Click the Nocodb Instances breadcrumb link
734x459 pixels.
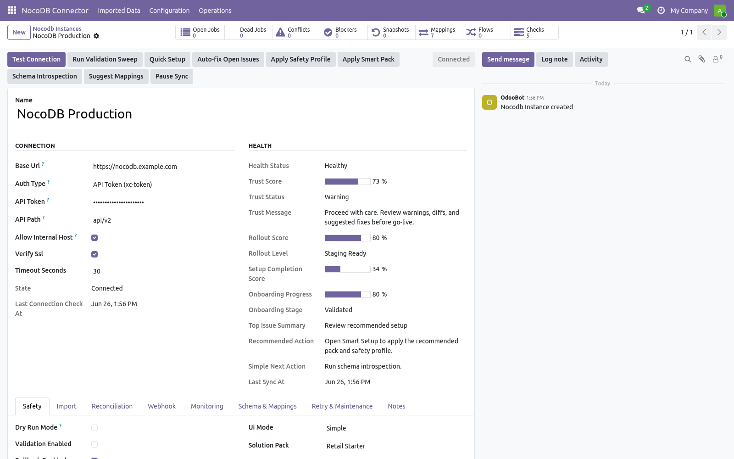57,28
